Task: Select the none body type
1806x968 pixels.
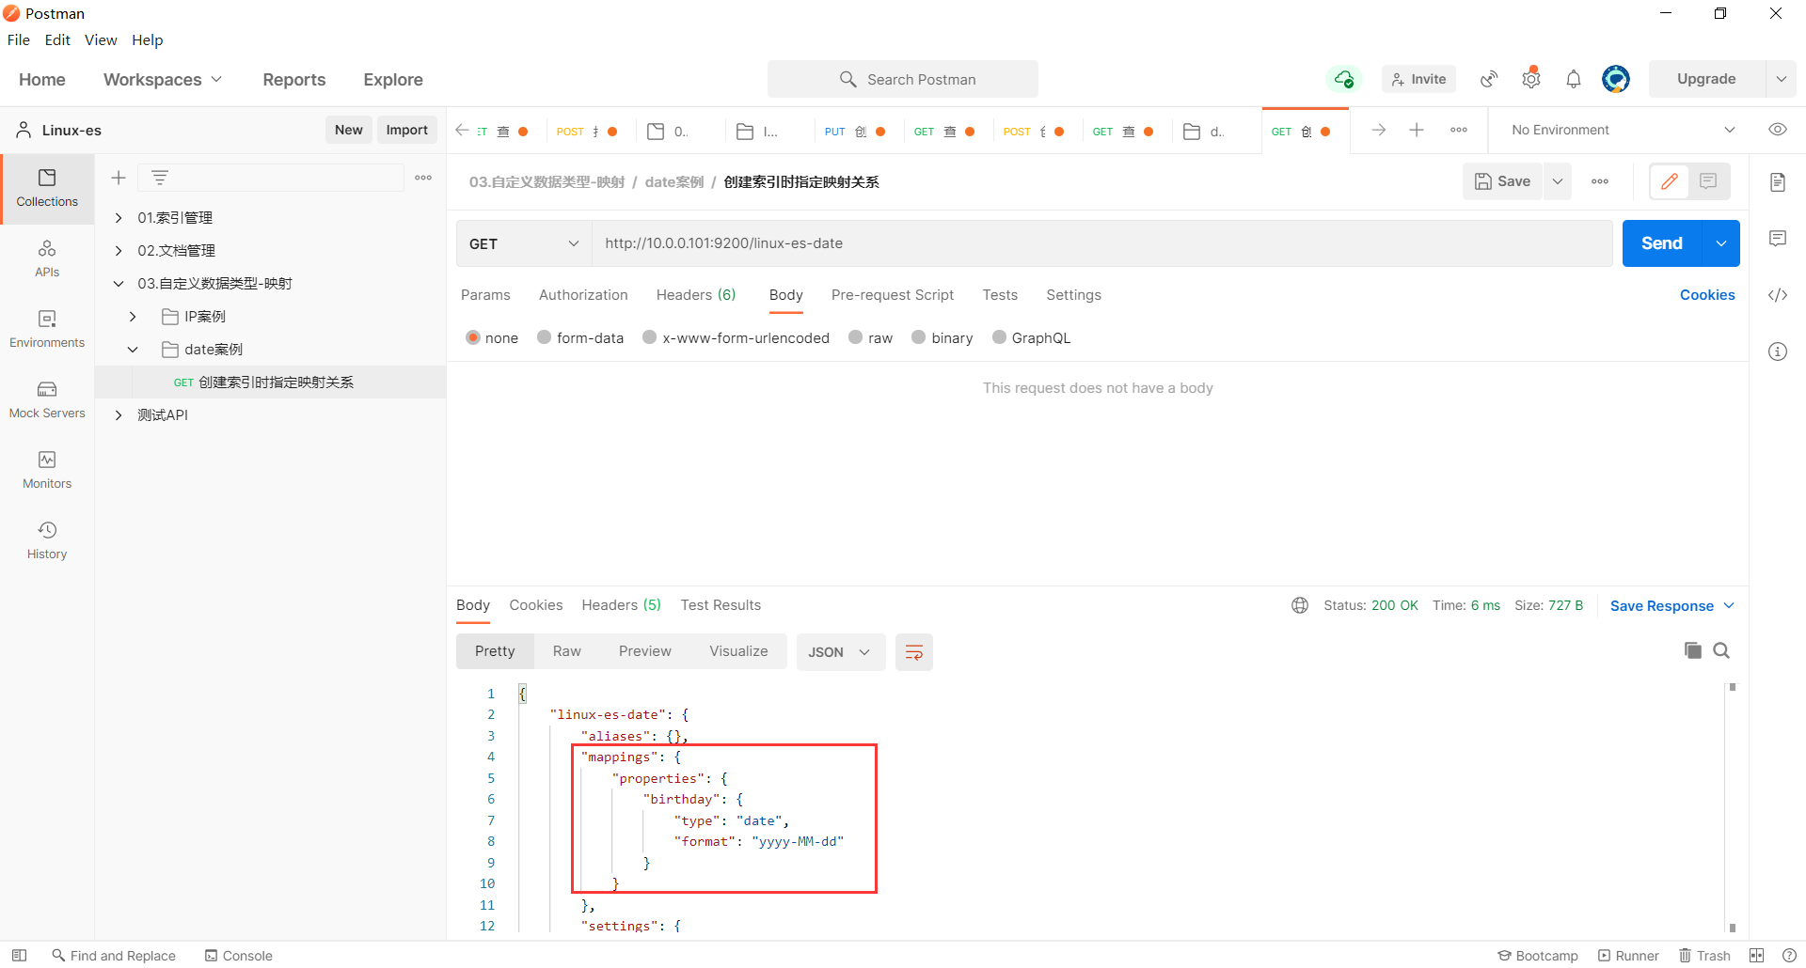Action: [x=473, y=337]
